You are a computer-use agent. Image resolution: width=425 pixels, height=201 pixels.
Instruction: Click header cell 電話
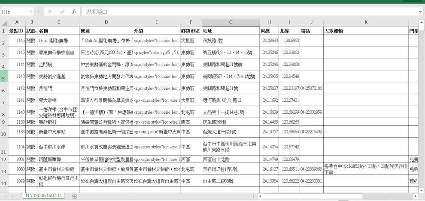pos(312,31)
